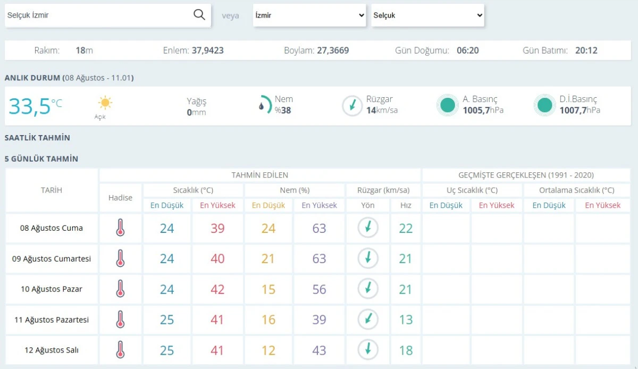This screenshot has width=638, height=369.
Task: Click the 1005,7hPa pressure value
Action: [483, 111]
